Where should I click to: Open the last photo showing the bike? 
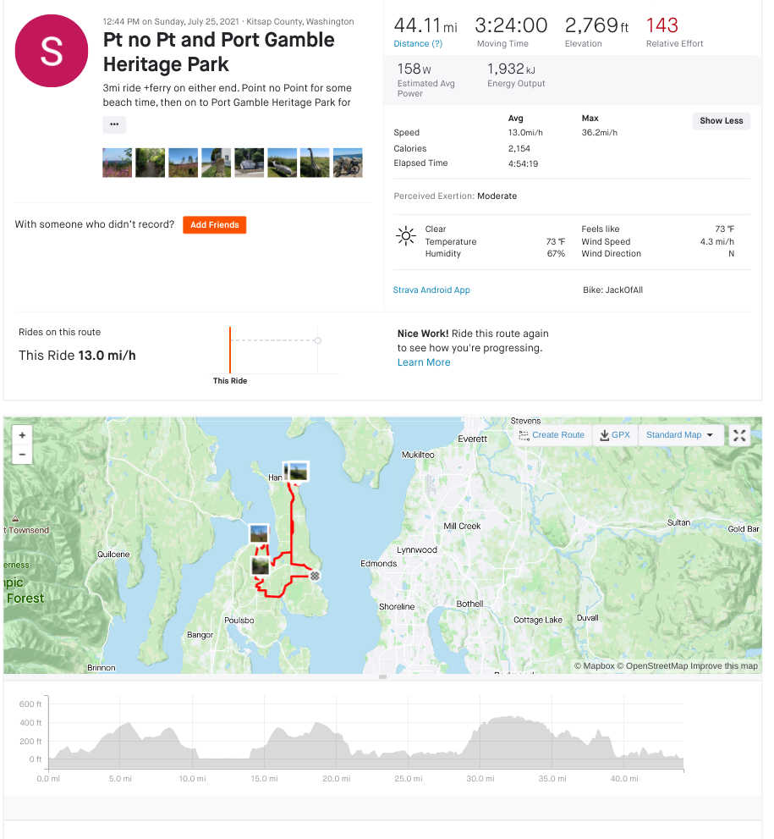(x=348, y=163)
